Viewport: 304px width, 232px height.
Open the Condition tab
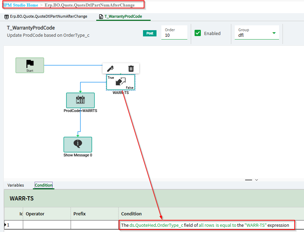point(44,185)
